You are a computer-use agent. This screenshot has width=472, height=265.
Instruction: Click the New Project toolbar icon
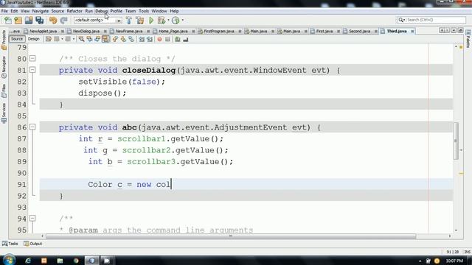[18, 20]
